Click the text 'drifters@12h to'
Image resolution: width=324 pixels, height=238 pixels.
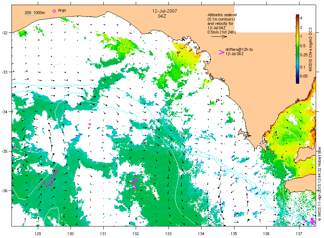239,49
